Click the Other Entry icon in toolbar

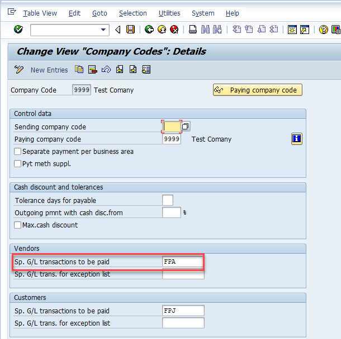click(146, 69)
